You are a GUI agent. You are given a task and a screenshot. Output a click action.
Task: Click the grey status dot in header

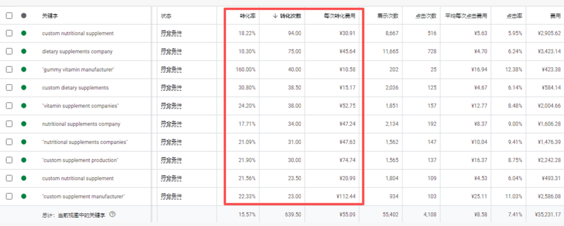(x=24, y=15)
